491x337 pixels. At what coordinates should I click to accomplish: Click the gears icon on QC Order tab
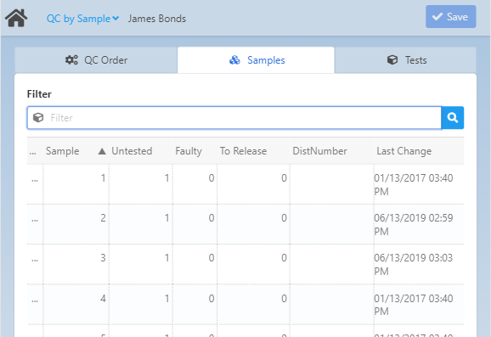[71, 59]
